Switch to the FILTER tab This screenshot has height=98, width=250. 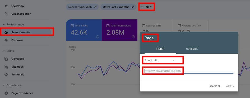point(160,49)
